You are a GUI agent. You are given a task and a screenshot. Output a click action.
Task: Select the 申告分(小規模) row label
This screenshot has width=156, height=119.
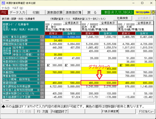pyautogui.click(x=26, y=55)
